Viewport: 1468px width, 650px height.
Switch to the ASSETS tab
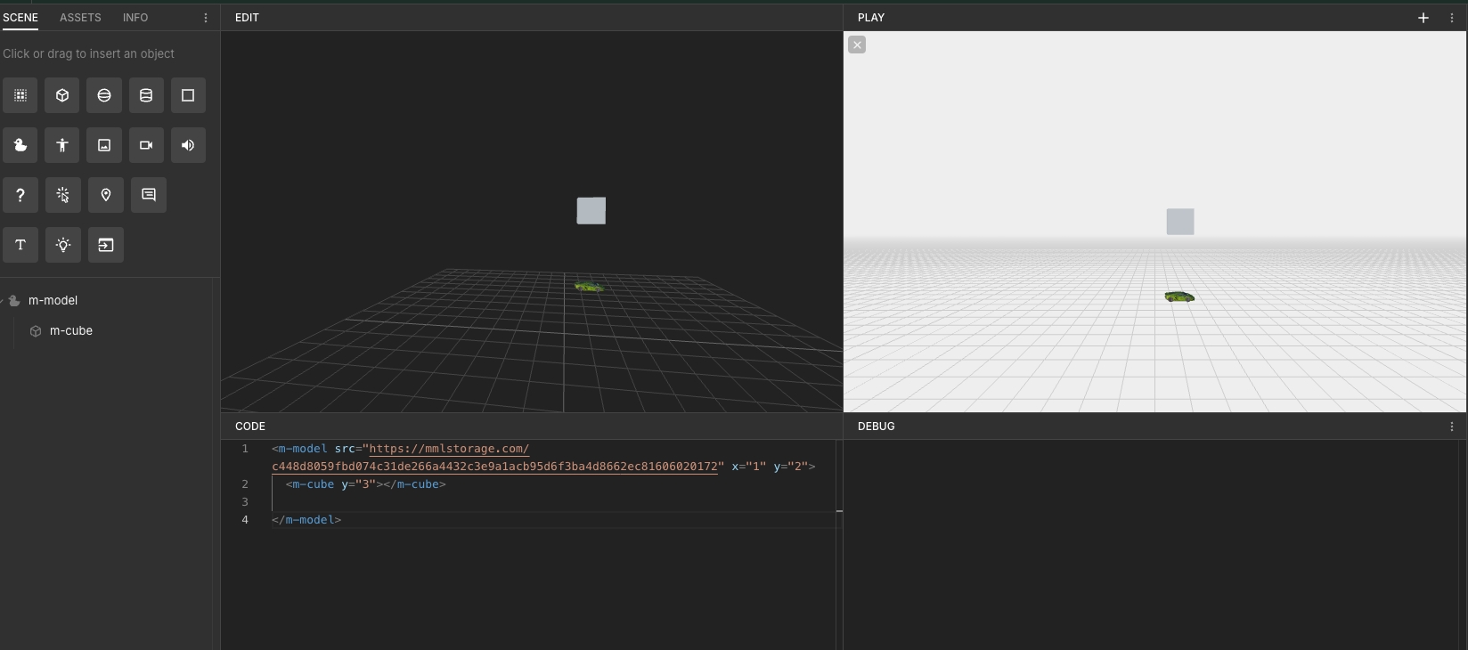[x=80, y=18]
